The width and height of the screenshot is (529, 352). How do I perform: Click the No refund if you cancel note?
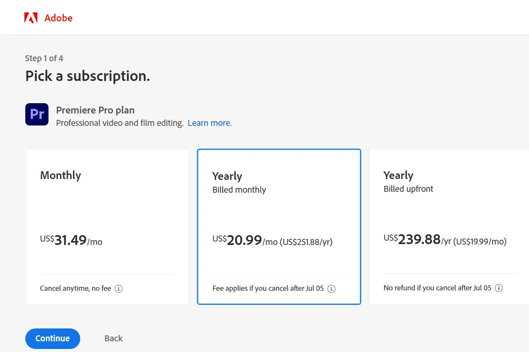(437, 288)
